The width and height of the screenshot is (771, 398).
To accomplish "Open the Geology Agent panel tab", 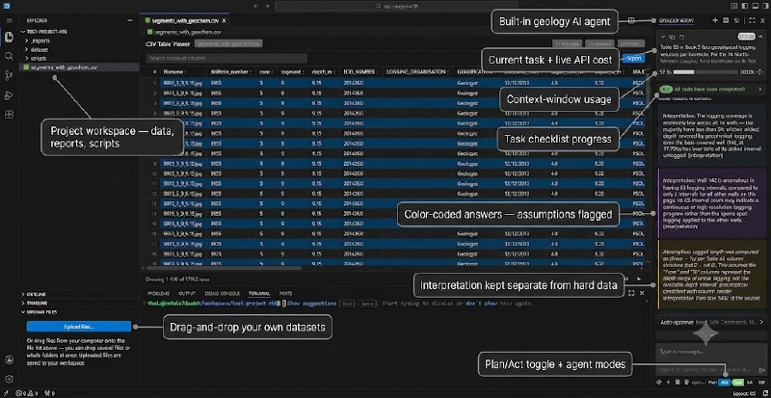I will (677, 20).
